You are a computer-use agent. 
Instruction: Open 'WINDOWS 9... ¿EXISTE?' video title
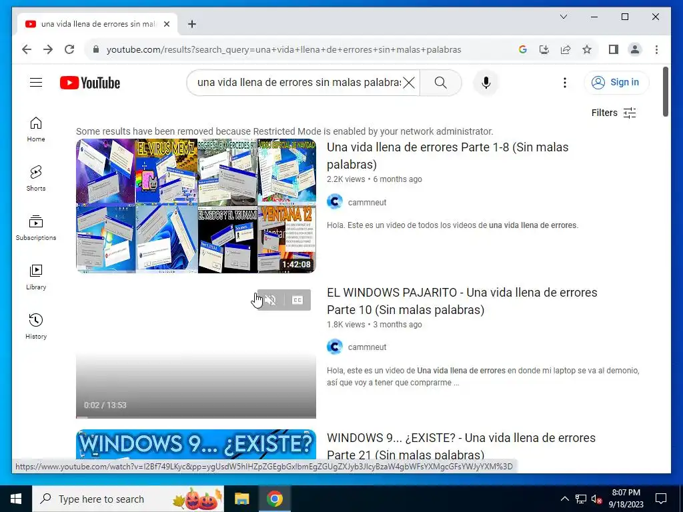461,446
